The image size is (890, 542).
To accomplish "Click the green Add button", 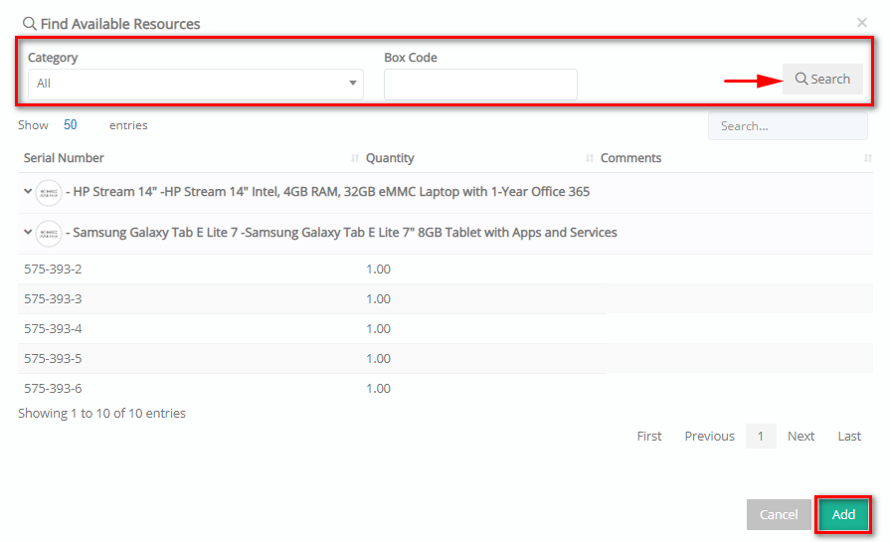I will 843,515.
